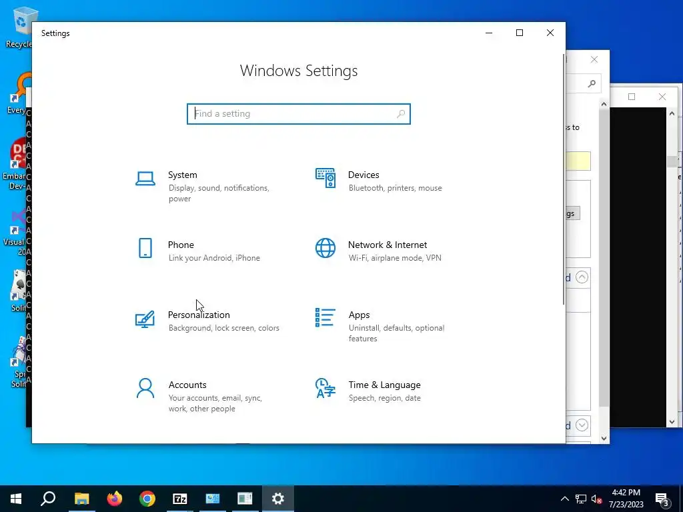This screenshot has width=683, height=512.
Task: Open File Explorer from the taskbar
Action: coord(81,499)
